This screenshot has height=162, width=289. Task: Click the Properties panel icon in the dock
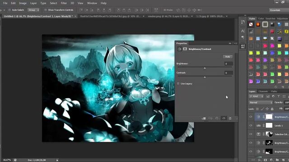pos(243,46)
